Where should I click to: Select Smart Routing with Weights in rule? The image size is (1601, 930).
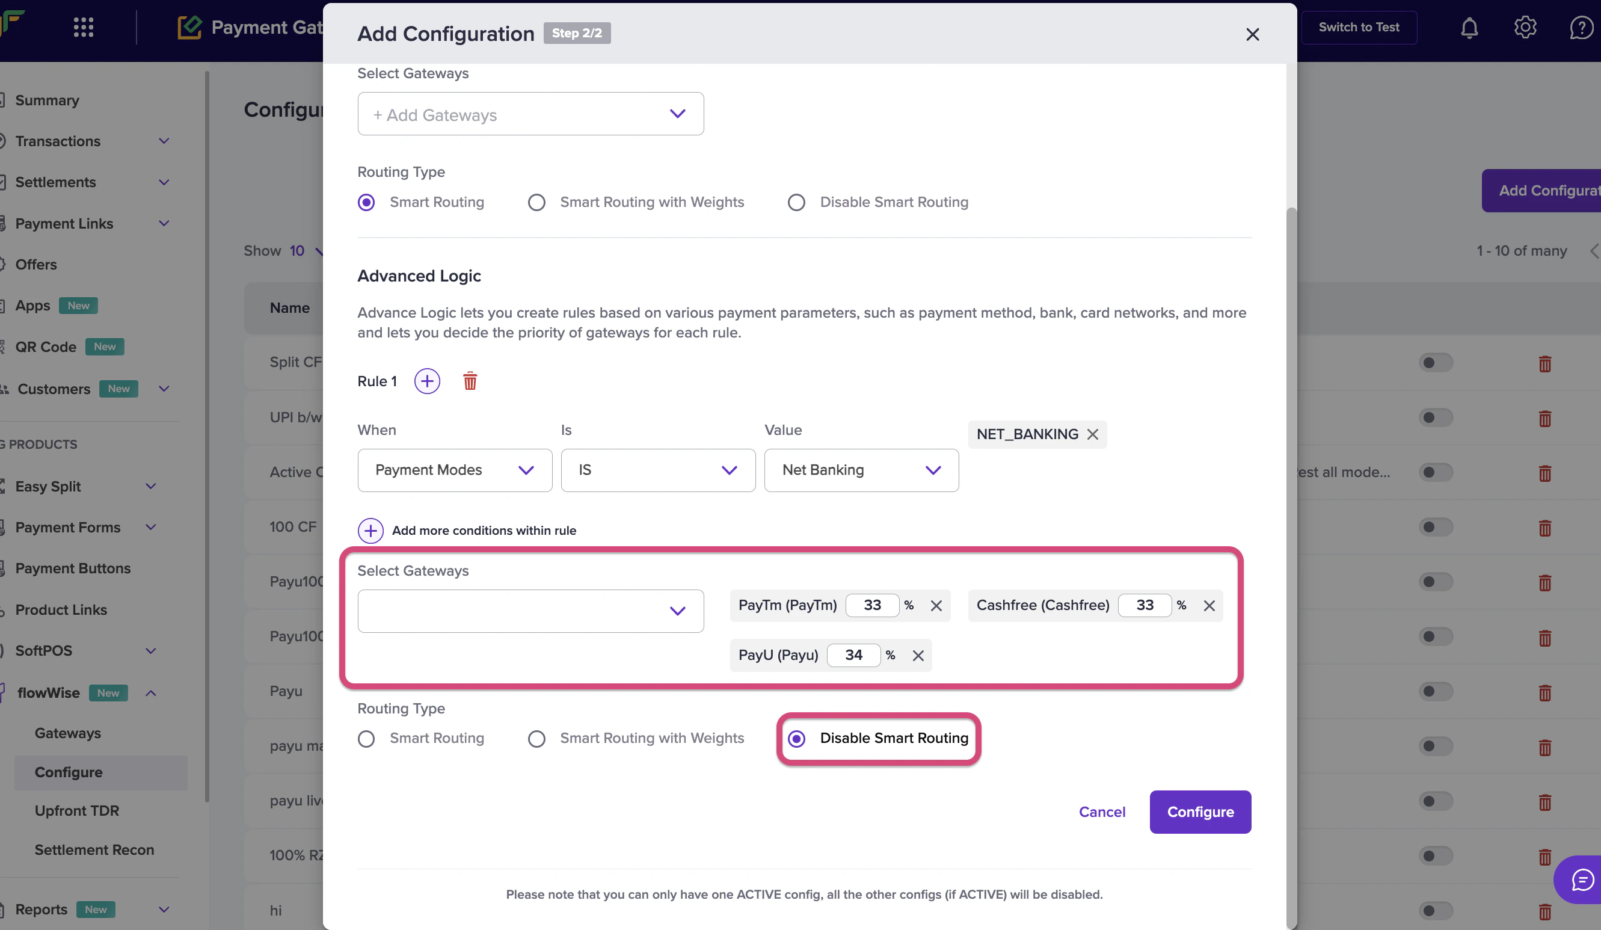pos(537,739)
